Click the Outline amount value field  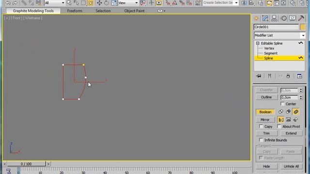(289, 98)
